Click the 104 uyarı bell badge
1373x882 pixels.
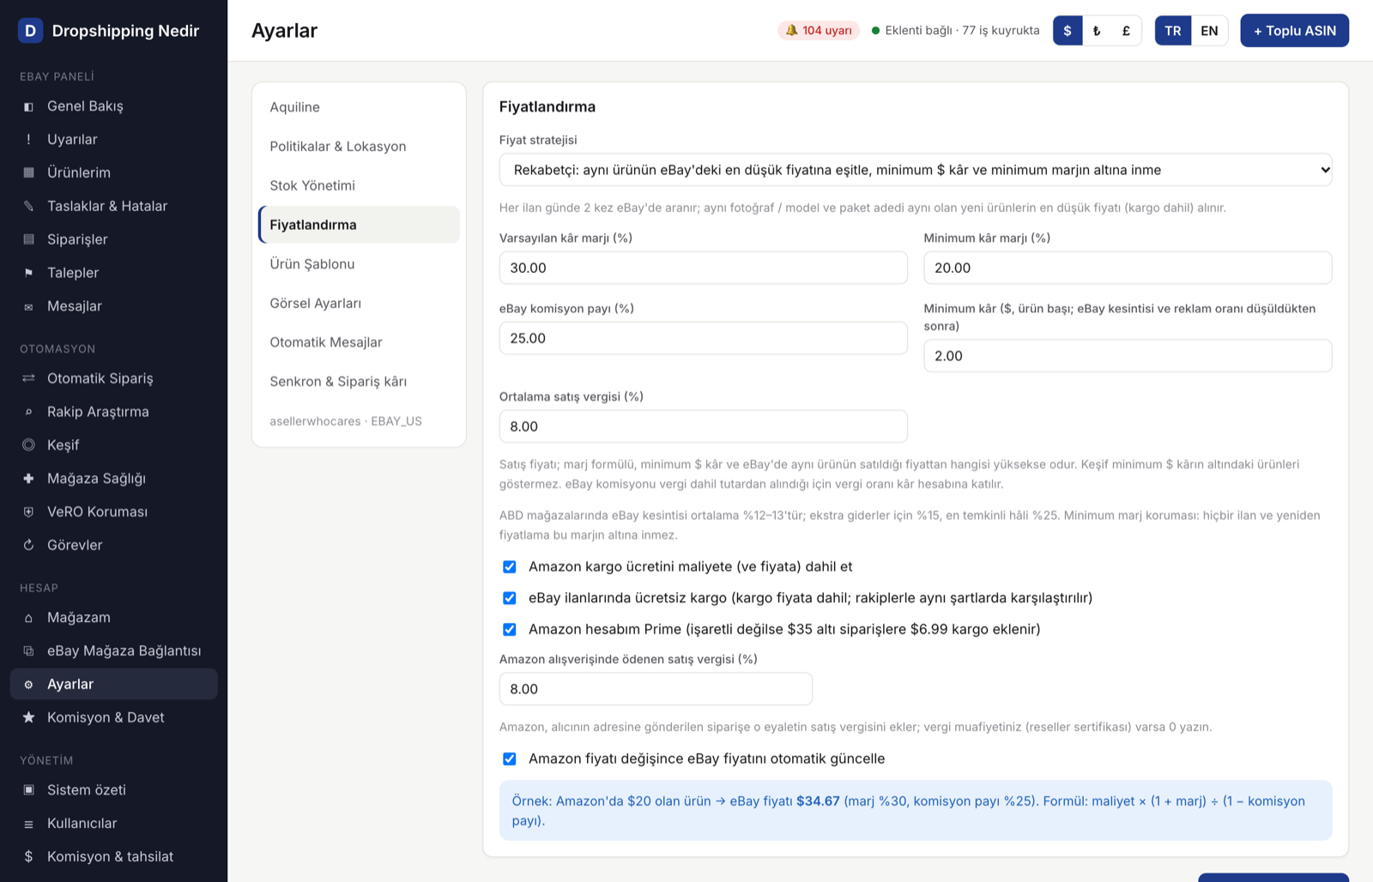tap(819, 30)
